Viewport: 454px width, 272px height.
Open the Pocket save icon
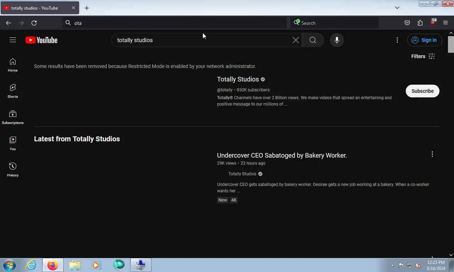[407, 23]
